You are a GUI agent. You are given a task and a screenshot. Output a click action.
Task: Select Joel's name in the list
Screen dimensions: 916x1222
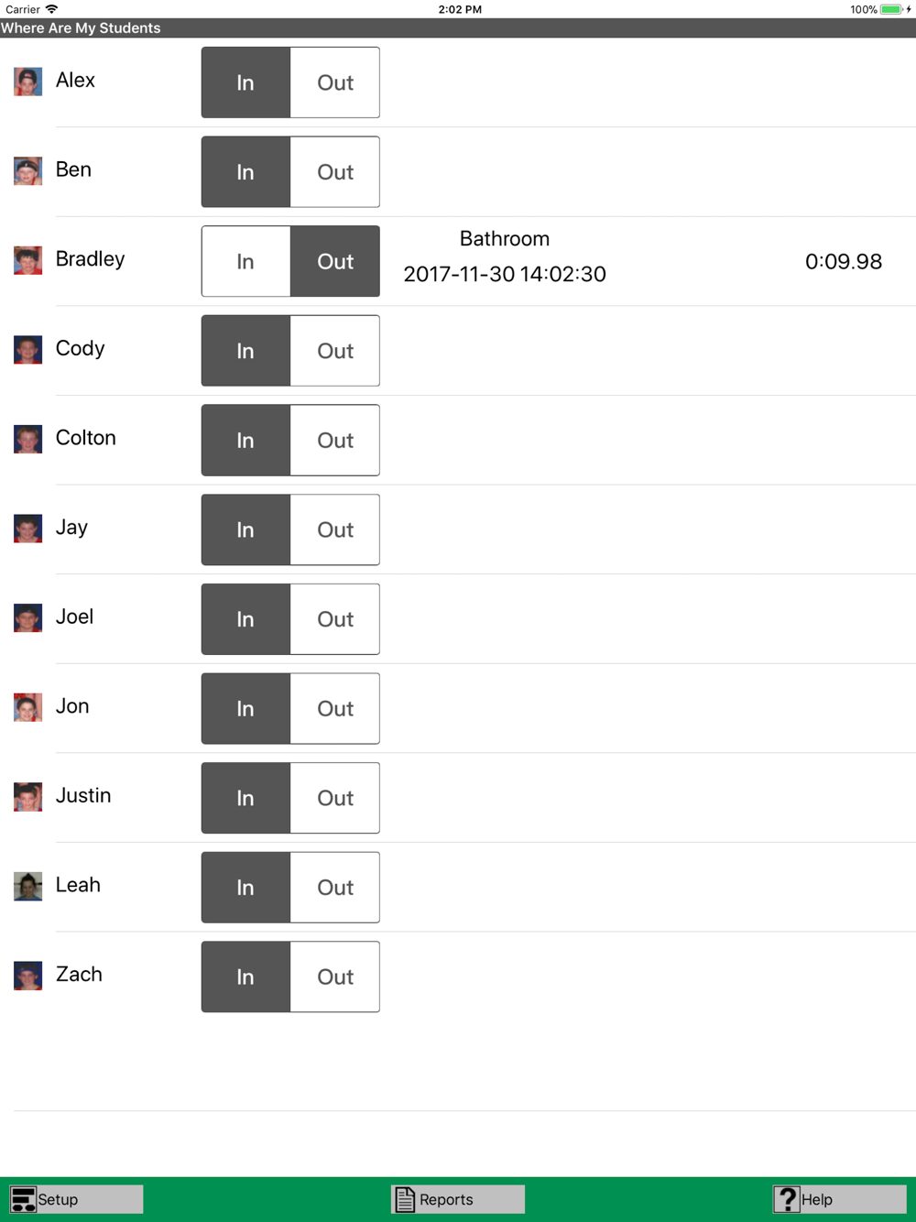pyautogui.click(x=74, y=616)
